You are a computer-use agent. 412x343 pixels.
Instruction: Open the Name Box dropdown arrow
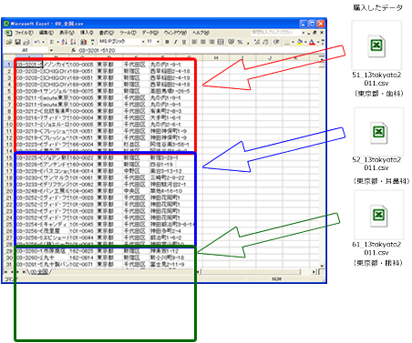point(51,50)
